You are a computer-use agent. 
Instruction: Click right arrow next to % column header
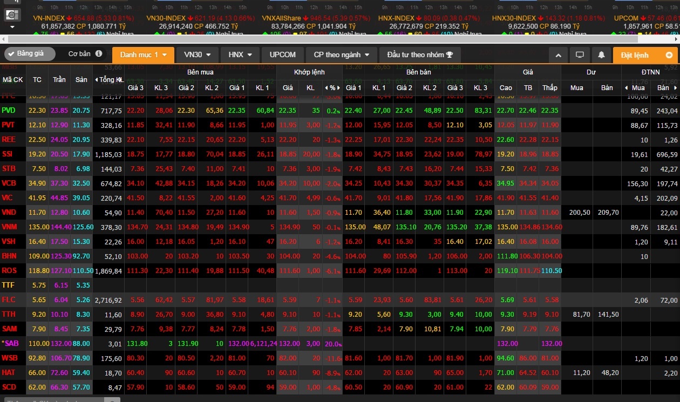point(338,87)
